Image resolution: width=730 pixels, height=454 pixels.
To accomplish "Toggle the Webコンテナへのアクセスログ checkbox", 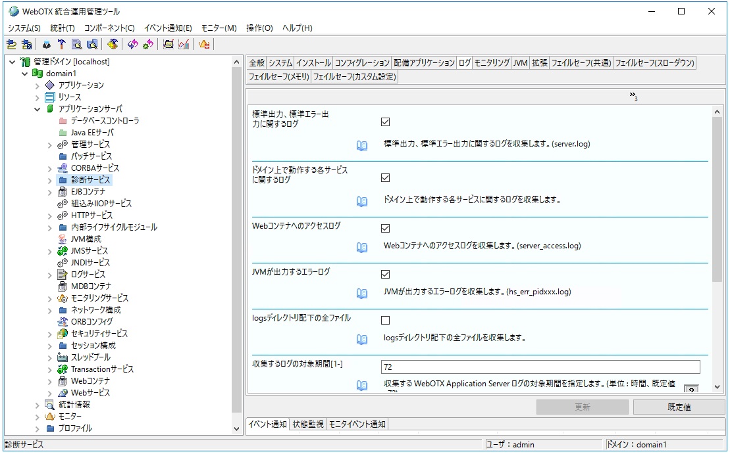I will pos(386,229).
